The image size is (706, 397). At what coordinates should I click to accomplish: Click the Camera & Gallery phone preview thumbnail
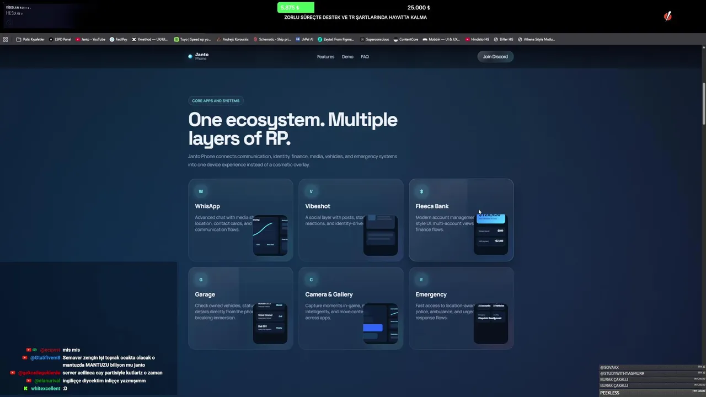[381, 323]
